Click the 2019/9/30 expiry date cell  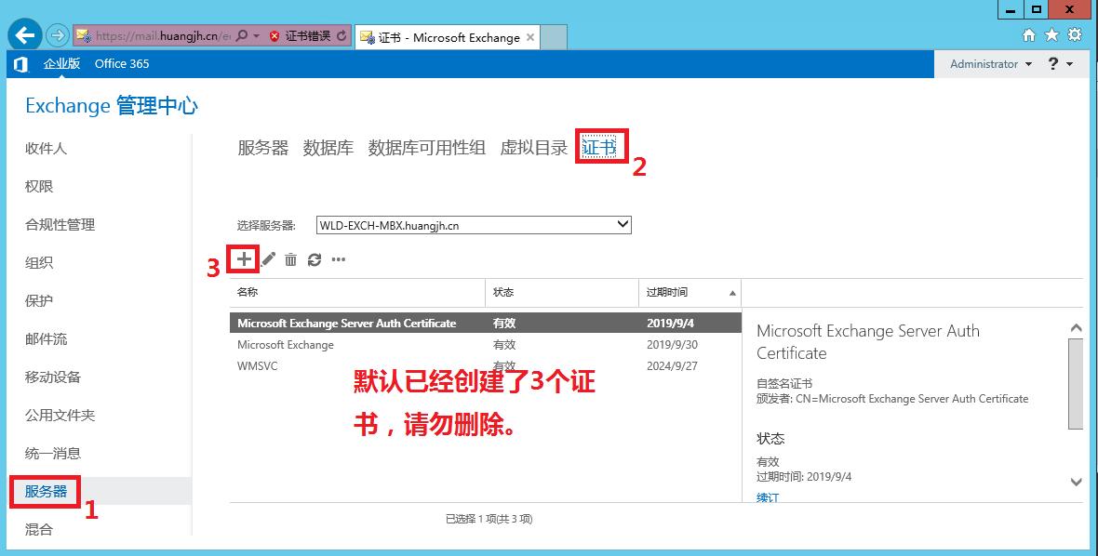click(x=672, y=345)
